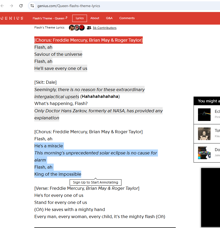Open annotation on 'He'll save every one of us'
This screenshot has height=228, width=220.
tap(61, 68)
